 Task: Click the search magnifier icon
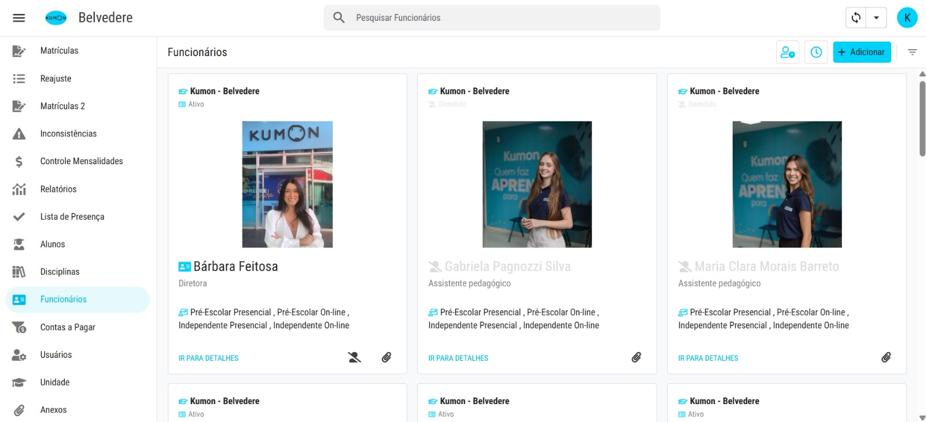point(339,18)
